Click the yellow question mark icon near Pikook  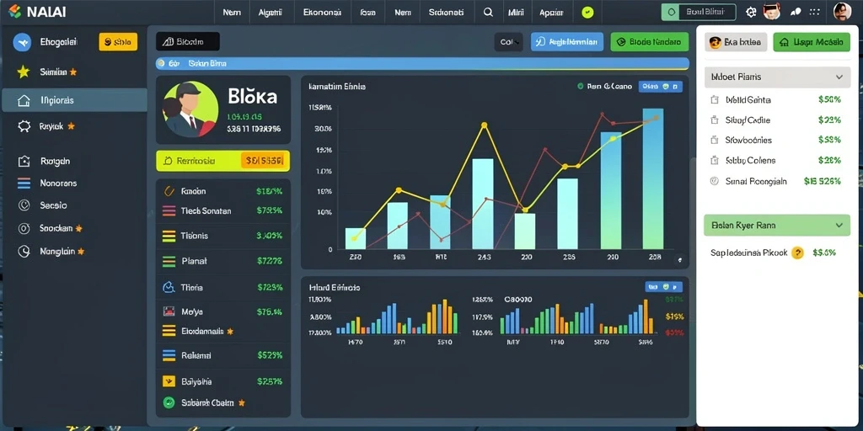coord(797,253)
